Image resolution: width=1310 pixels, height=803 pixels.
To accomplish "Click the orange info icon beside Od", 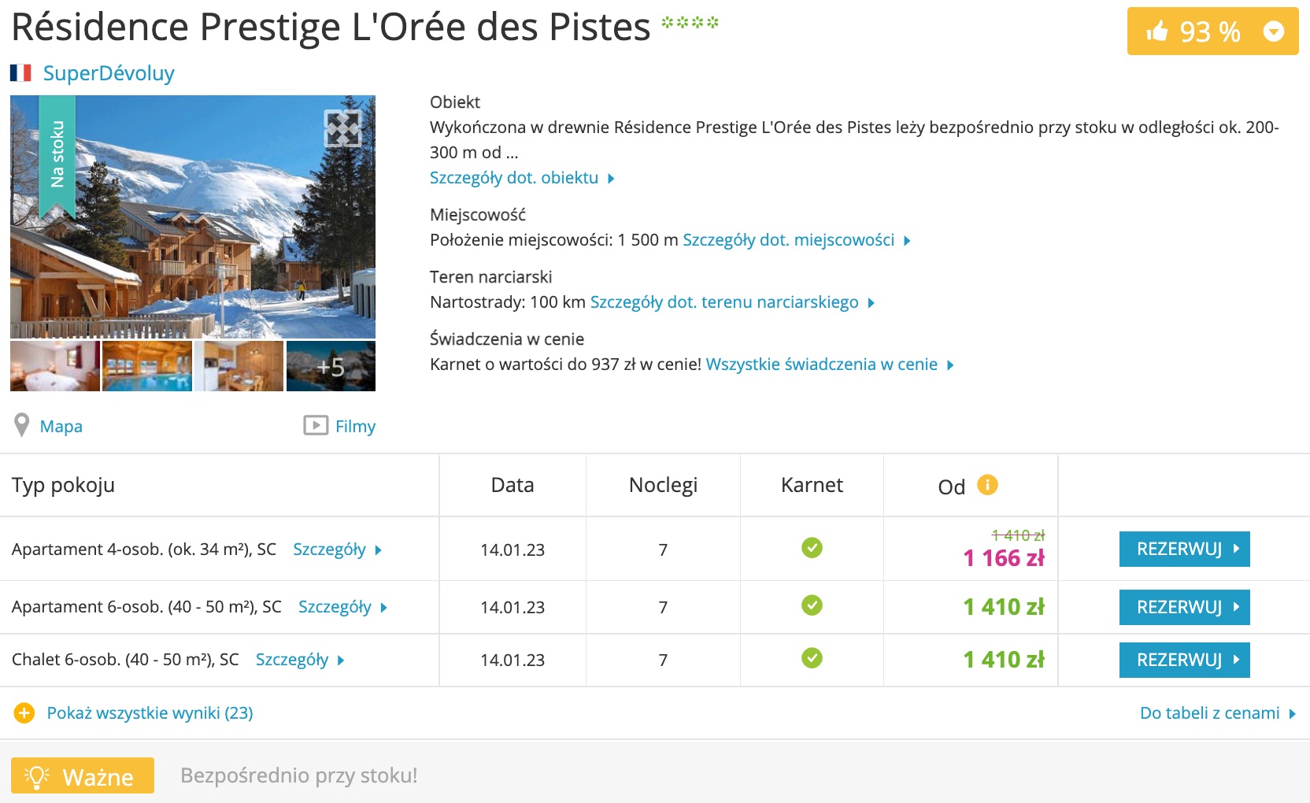I will pos(987,485).
